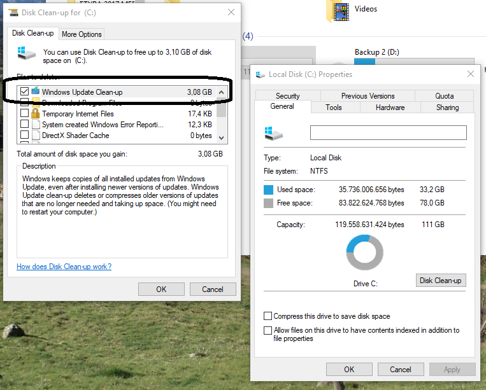Select the Disk Clean-up tab

(33, 33)
